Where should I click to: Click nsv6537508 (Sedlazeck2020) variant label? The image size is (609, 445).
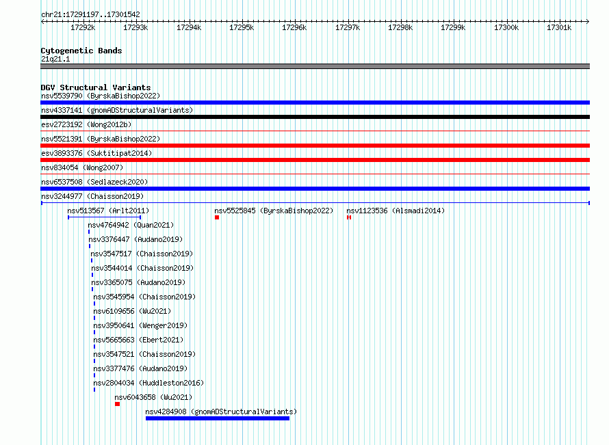[94, 182]
